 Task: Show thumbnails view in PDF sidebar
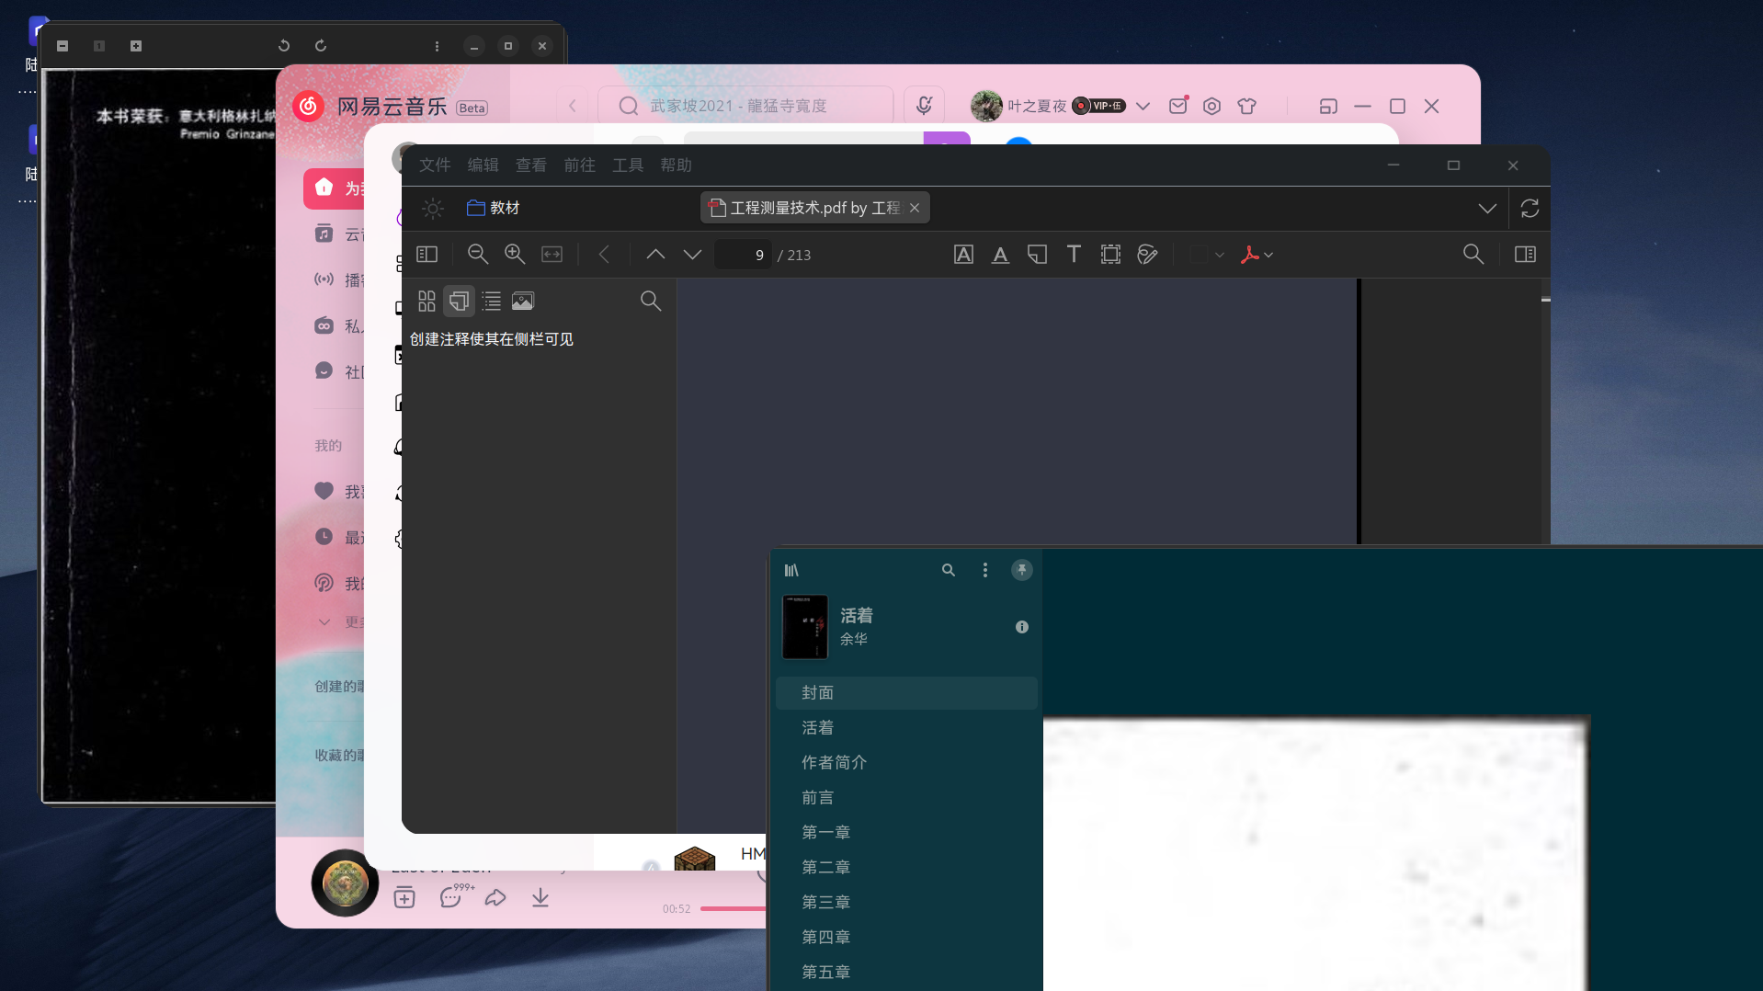(427, 301)
